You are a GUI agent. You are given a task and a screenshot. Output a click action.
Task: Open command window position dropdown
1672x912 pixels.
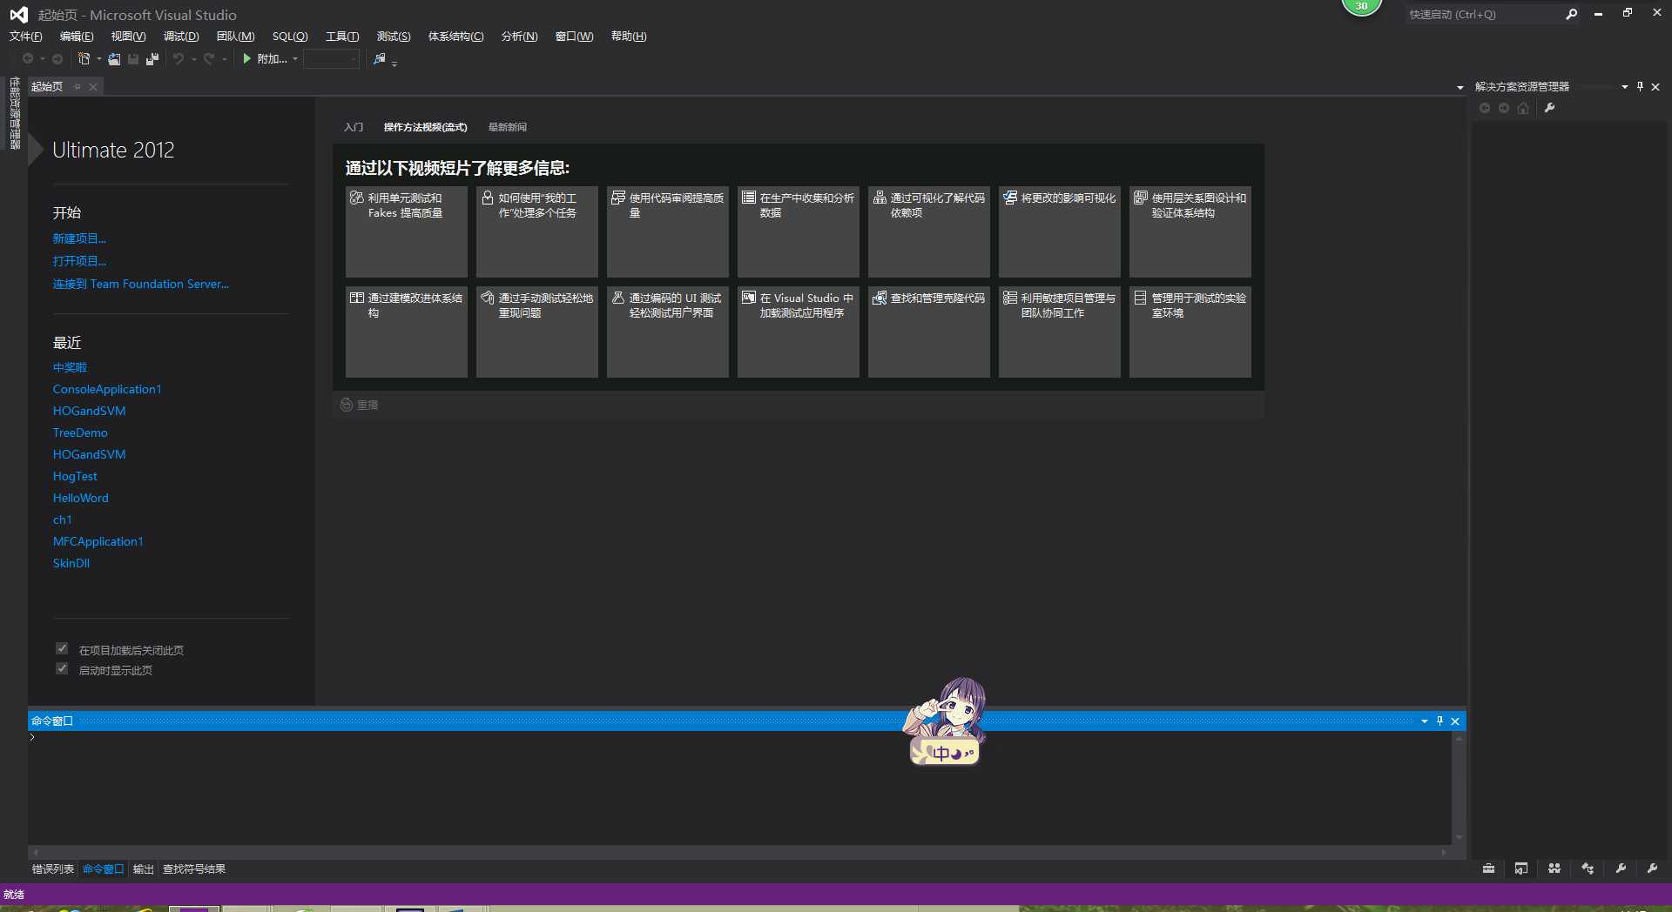[x=1425, y=721]
